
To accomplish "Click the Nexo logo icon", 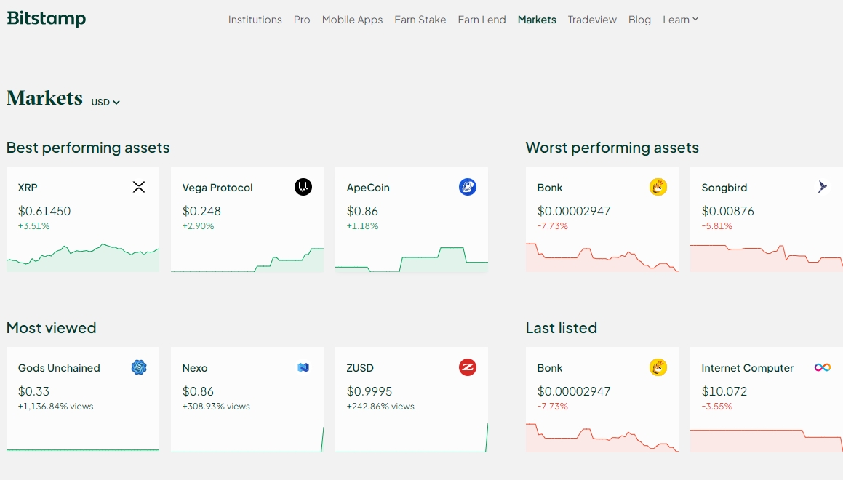I will click(x=303, y=367).
